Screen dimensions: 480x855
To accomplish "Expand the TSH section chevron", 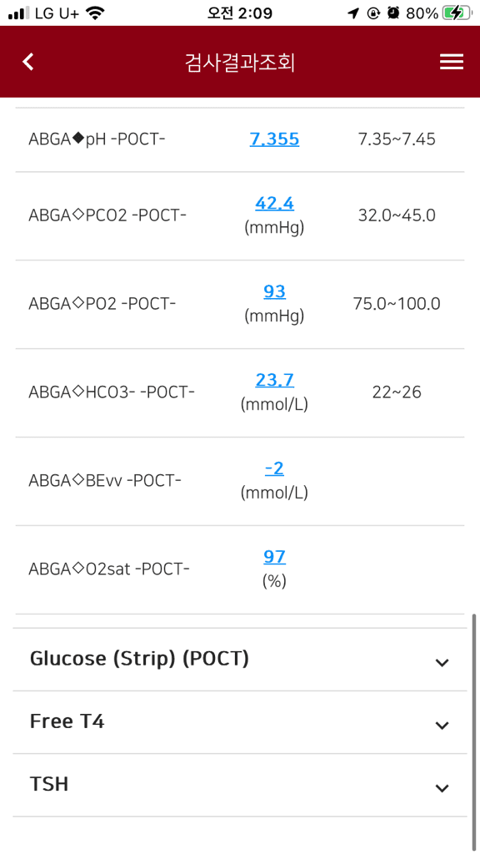I will click(442, 788).
